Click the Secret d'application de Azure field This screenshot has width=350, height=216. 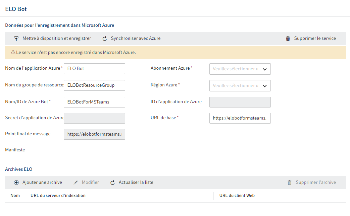(94, 118)
